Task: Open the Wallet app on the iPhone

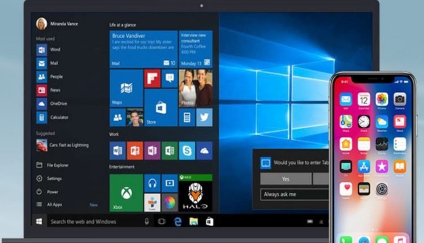Action: tap(364, 189)
